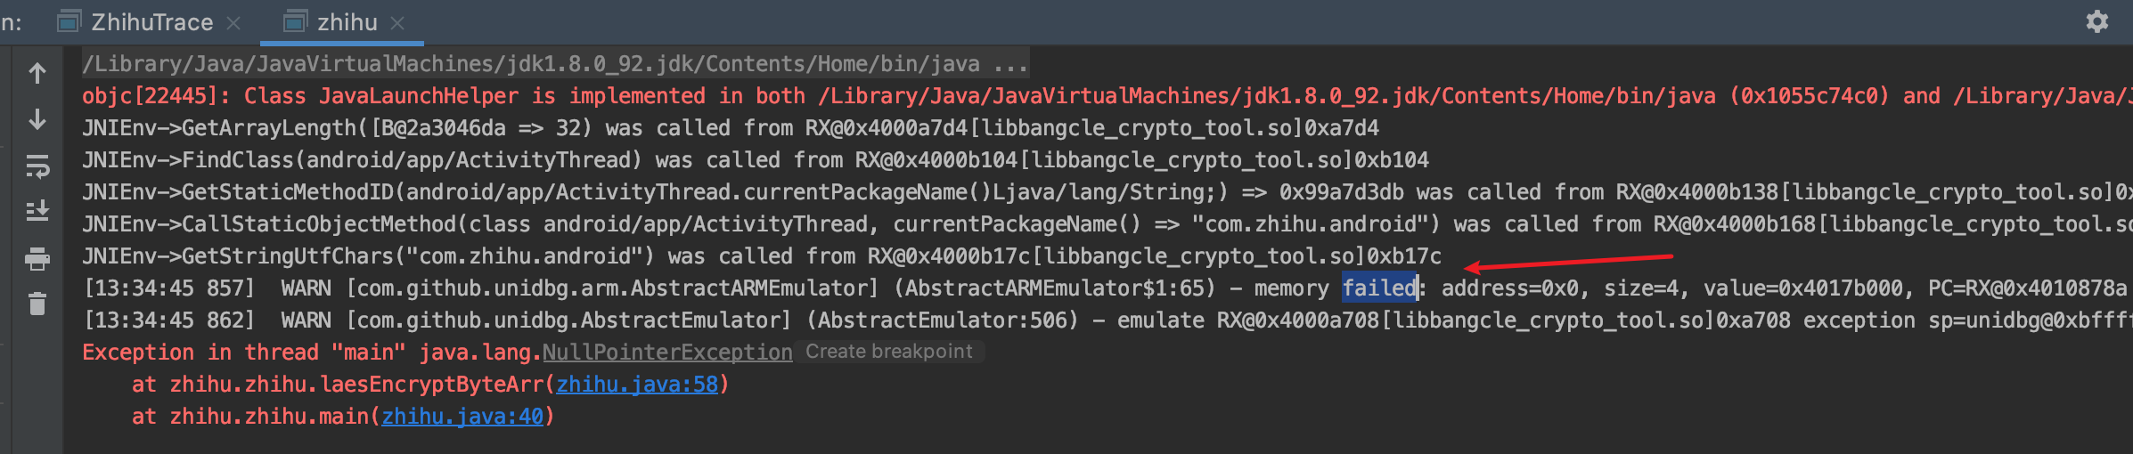Select the zhihu run tab

347,22
